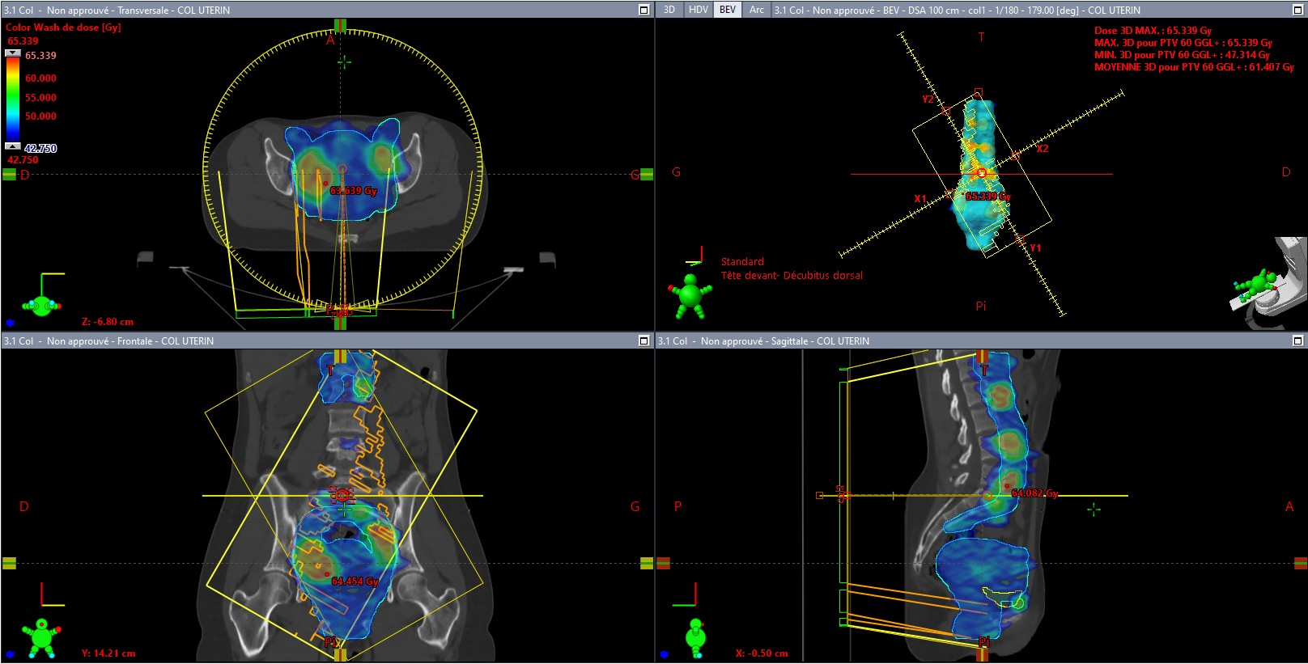Image resolution: width=1308 pixels, height=664 pixels.
Task: Switch to the Arc tab
Action: (x=757, y=10)
